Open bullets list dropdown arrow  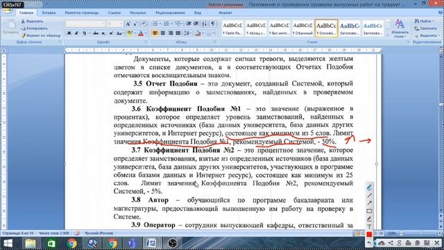point(160,24)
